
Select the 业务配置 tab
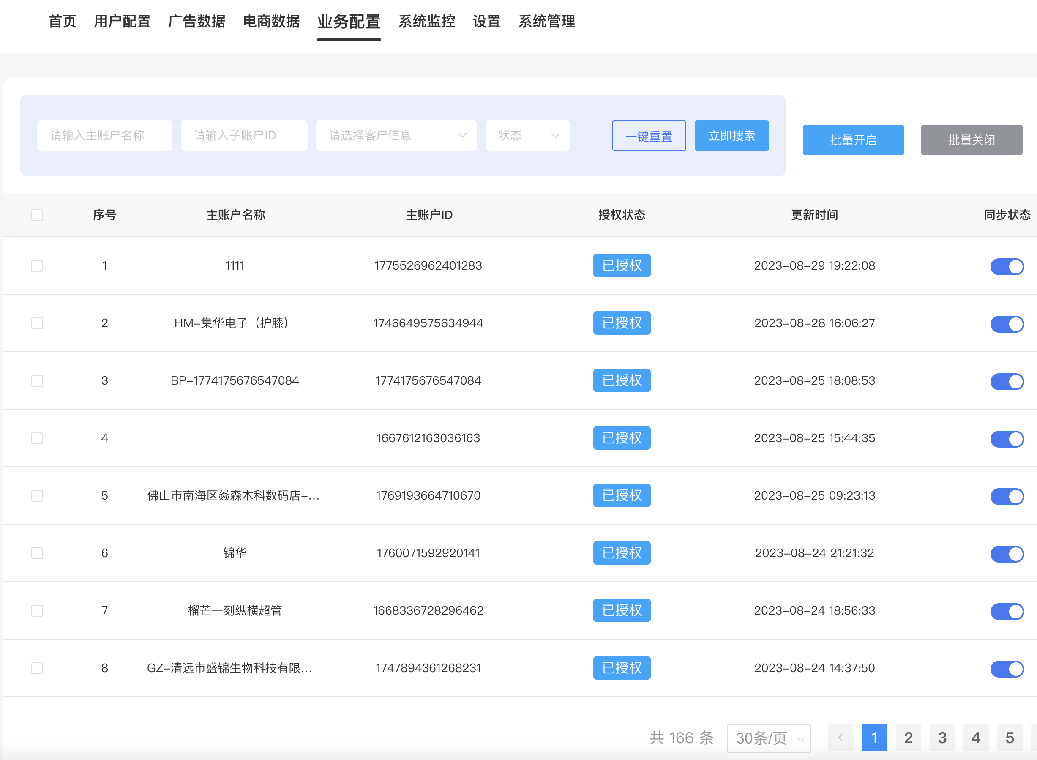tap(349, 21)
